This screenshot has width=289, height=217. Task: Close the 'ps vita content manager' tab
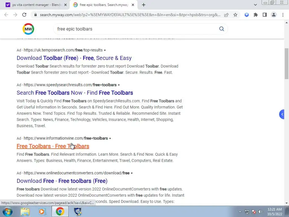click(x=65, y=5)
